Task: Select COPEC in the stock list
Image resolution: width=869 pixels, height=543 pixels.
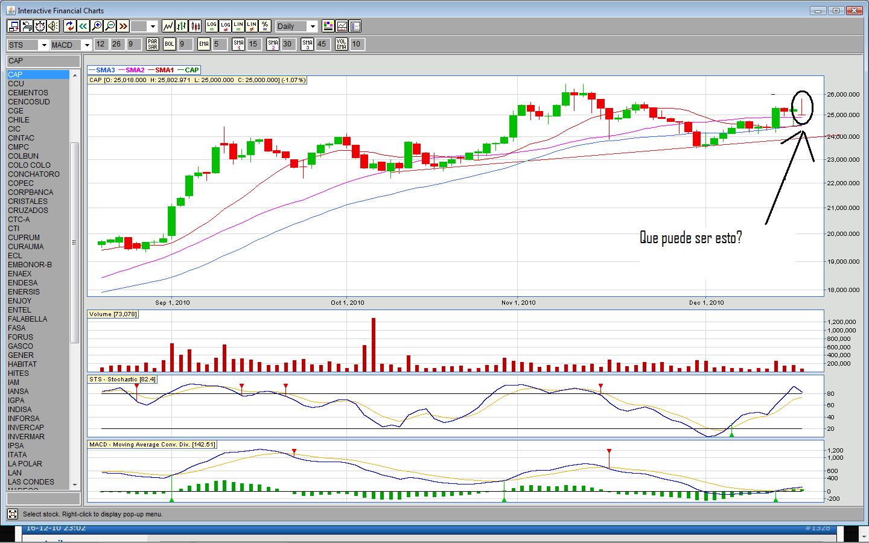Action: 38,183
